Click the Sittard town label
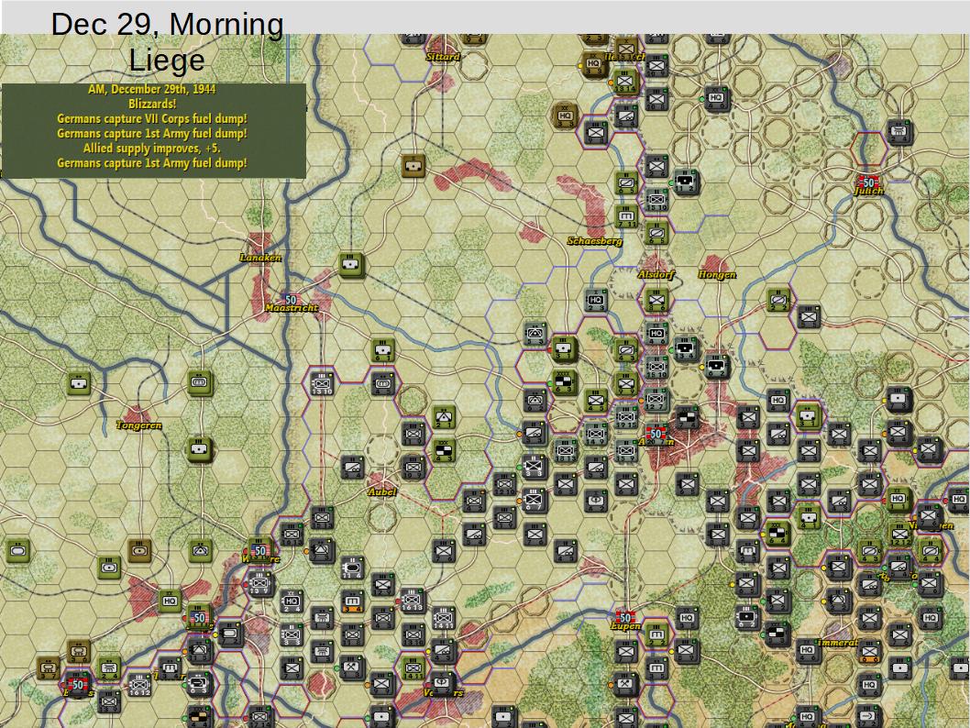The height and width of the screenshot is (728, 970). [443, 57]
